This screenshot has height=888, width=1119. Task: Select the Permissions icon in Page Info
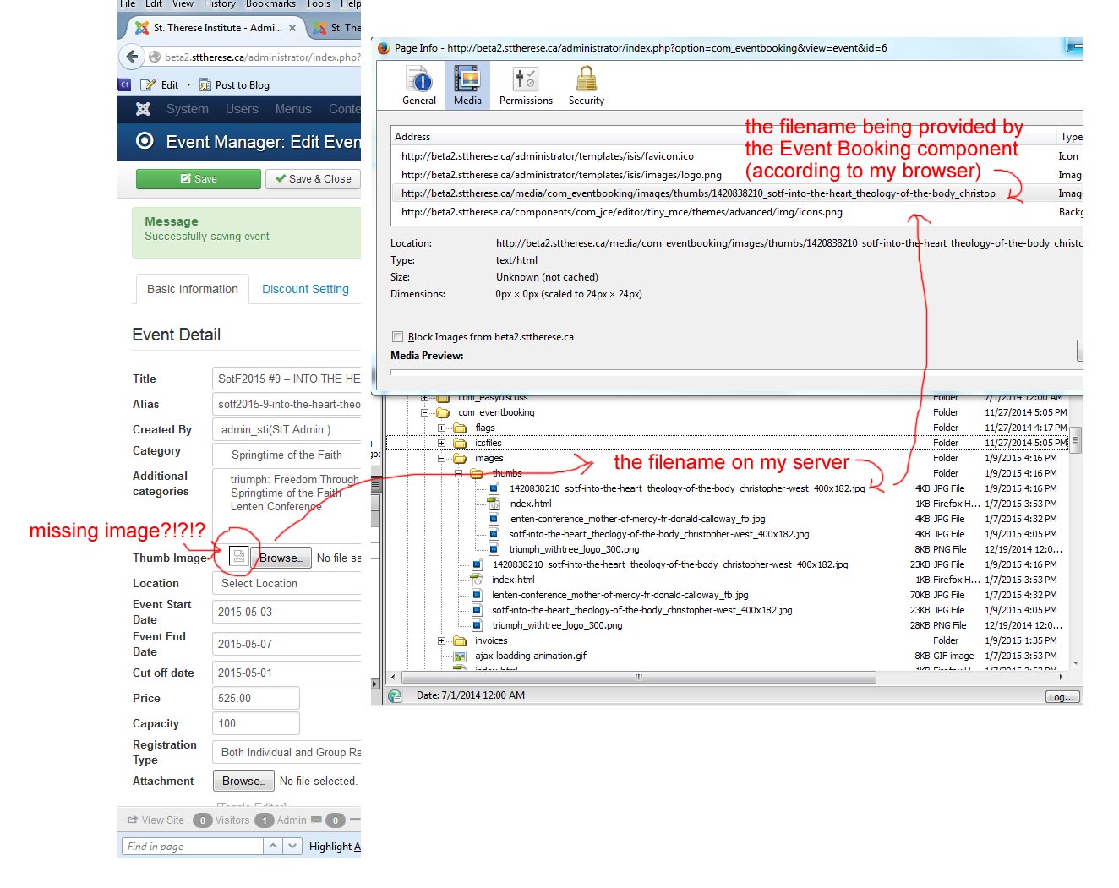coord(525,81)
